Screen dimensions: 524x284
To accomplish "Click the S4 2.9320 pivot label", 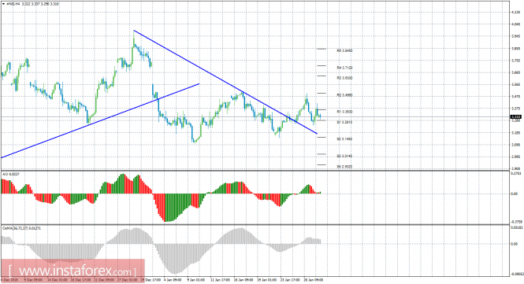I will 344,167.
